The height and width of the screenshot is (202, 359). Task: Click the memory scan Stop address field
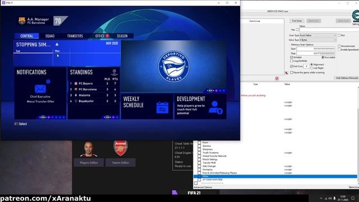coord(316,53)
